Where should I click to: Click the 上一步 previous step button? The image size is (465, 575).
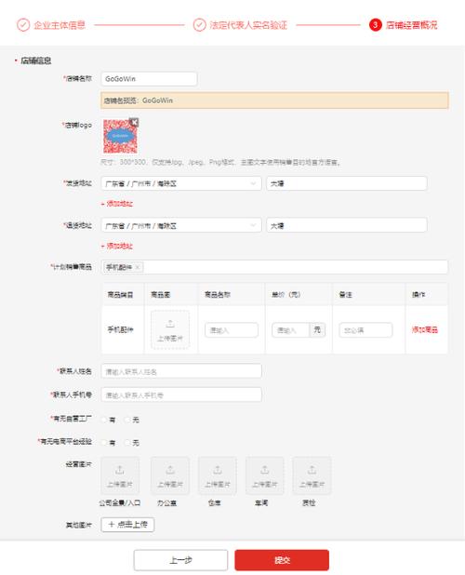click(180, 560)
